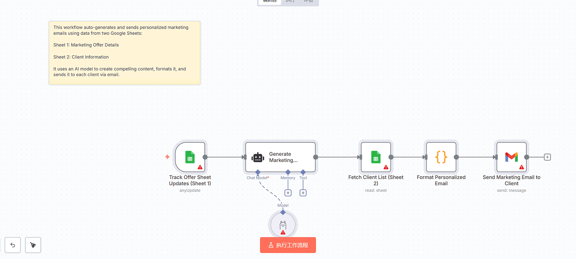Select the yellow workflow description sticky note

click(124, 52)
